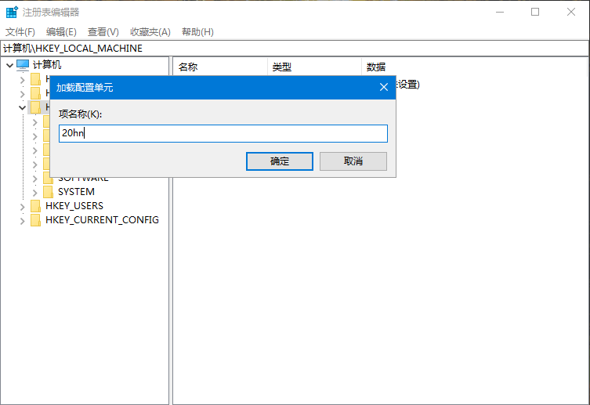Screen dimensions: 590x405
Task: Open the 帮助(H) menu
Action: click(197, 32)
